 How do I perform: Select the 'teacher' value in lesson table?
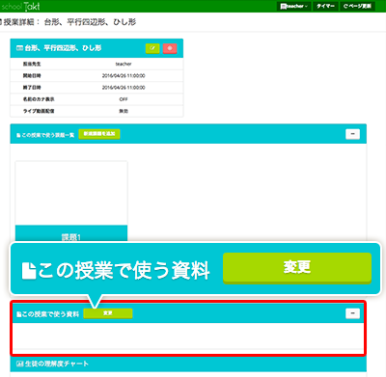coord(124,64)
